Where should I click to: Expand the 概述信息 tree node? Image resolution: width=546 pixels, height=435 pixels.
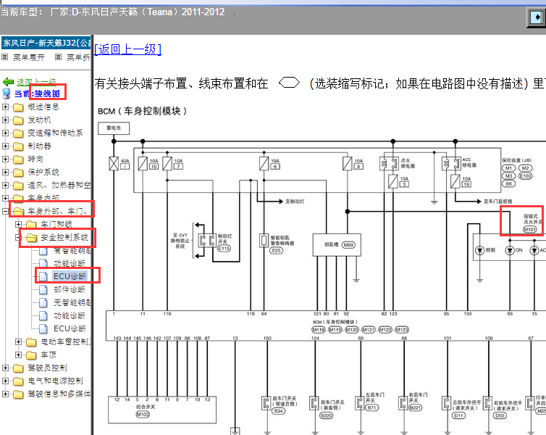pos(5,107)
